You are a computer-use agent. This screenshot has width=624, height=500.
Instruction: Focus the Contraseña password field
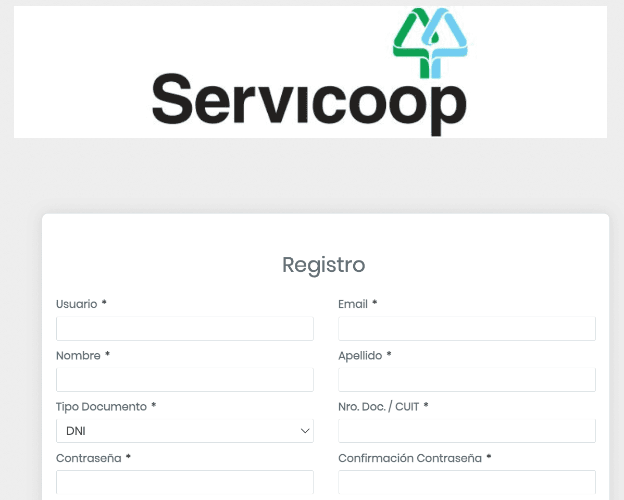tap(185, 482)
